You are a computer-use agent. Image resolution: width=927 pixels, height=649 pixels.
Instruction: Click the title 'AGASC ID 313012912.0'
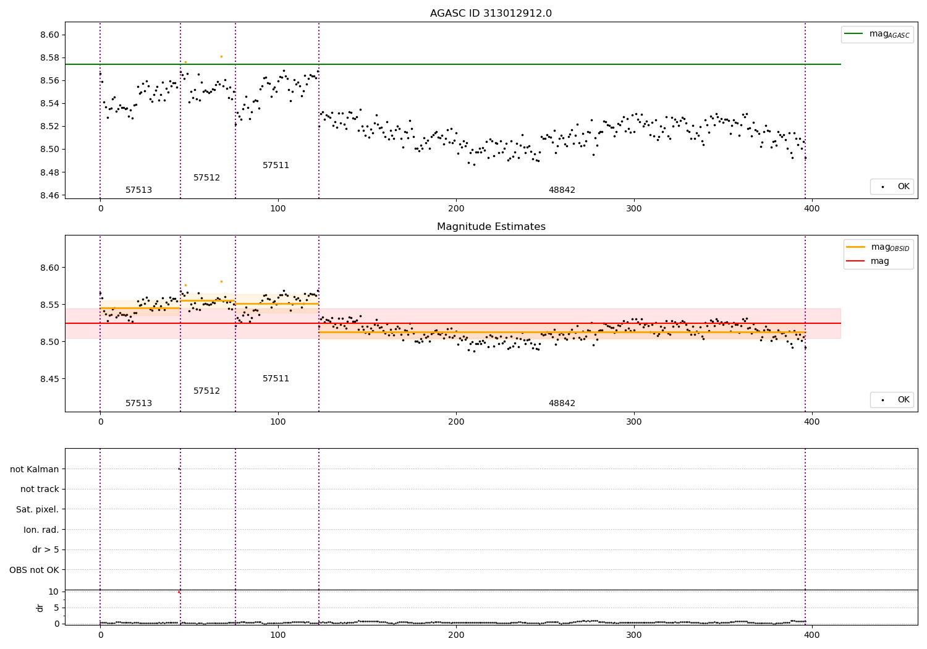491,14
